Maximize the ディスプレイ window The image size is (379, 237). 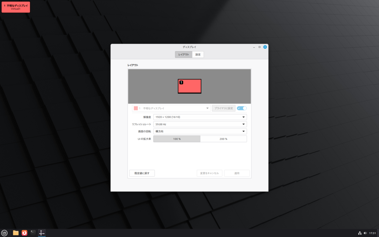pyautogui.click(x=259, y=47)
